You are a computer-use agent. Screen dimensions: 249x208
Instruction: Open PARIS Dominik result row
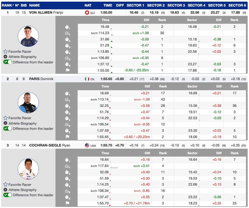41,79
